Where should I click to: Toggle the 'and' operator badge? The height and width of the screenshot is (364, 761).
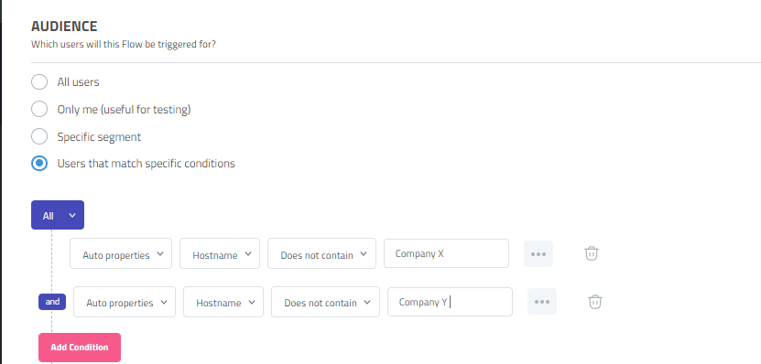pyautogui.click(x=52, y=302)
